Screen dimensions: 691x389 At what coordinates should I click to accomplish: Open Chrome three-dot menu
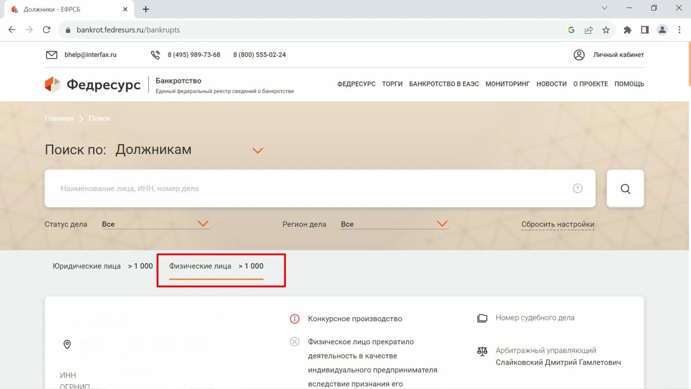coord(679,30)
